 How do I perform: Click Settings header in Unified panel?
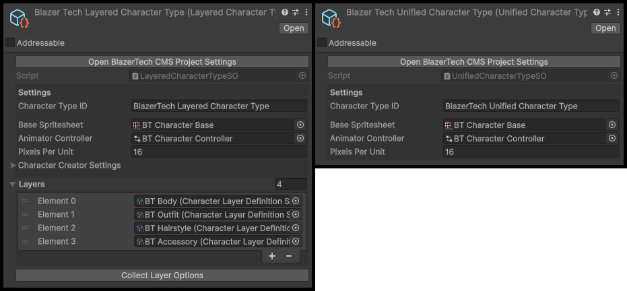pos(346,92)
